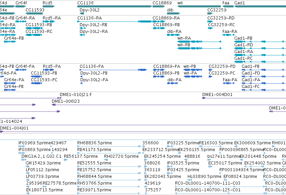Viewport: 286px width, 195px height.
Task: Select EST EP08024.3prime
Action: [x=225, y=180]
